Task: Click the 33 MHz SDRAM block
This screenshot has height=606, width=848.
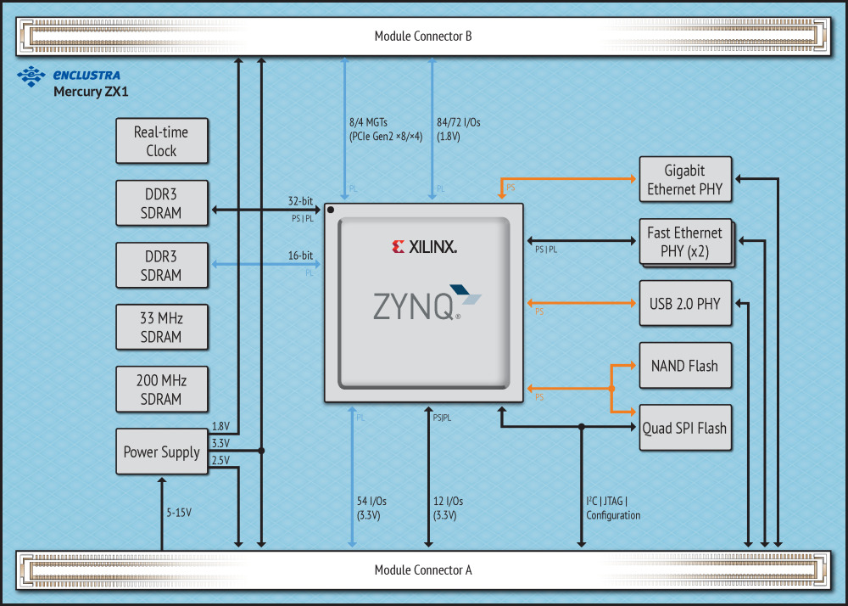Action: click(161, 327)
